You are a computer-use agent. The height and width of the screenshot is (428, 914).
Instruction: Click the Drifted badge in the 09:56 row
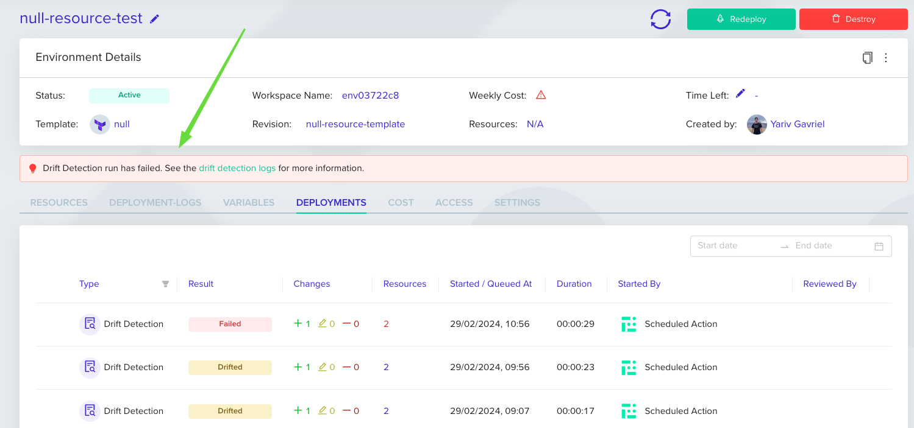pyautogui.click(x=230, y=368)
